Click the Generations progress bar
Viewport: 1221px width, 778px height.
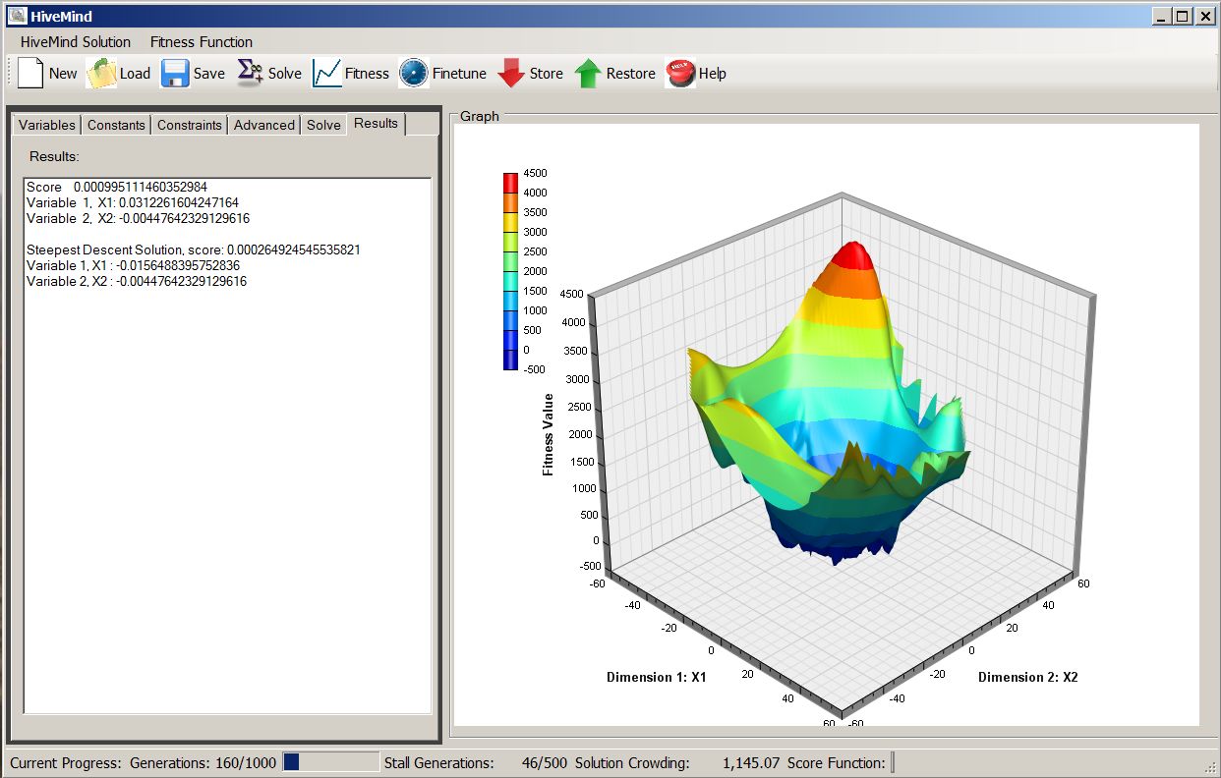[330, 762]
